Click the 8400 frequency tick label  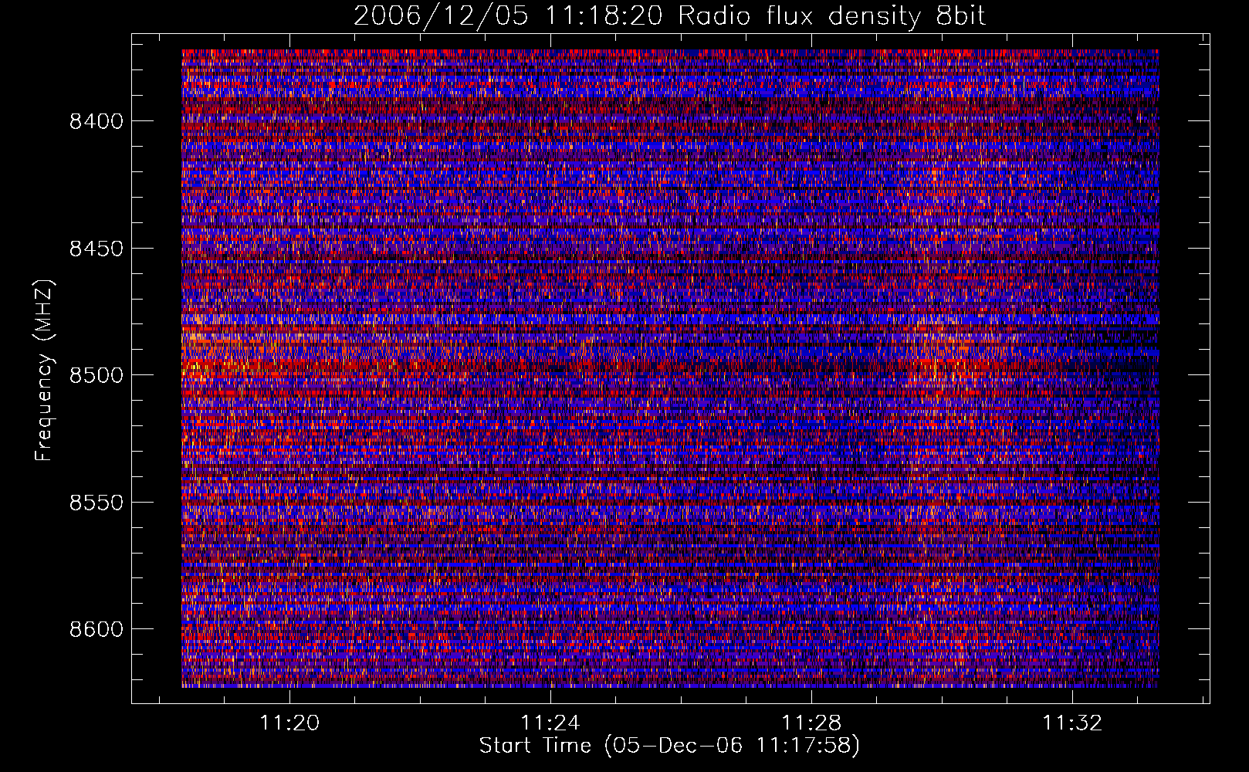point(96,121)
